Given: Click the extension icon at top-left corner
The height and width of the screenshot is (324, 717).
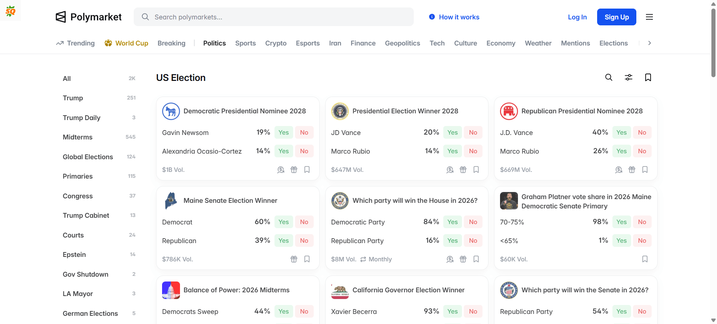Looking at the screenshot, I should (10, 11).
